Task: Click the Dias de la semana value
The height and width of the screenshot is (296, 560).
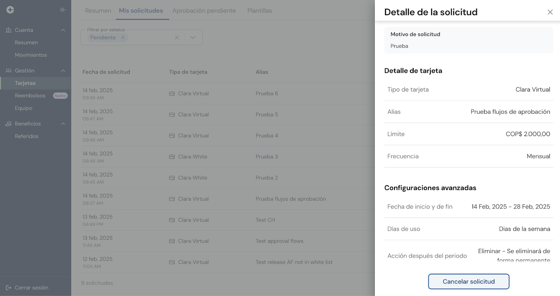Action: (524, 229)
